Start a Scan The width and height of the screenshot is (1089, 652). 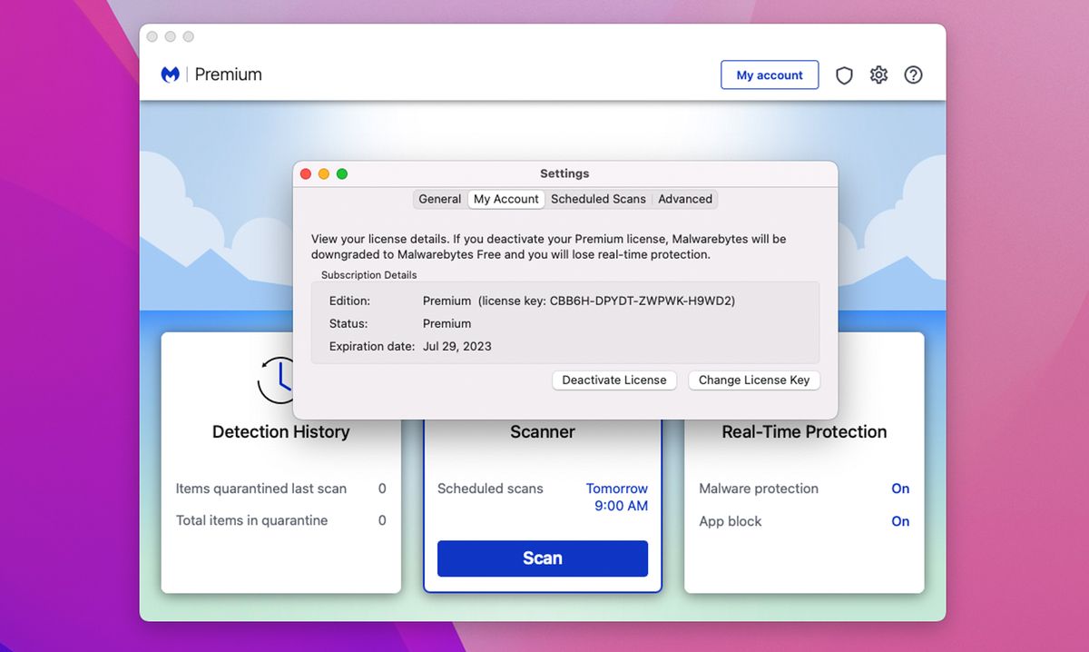click(x=542, y=558)
